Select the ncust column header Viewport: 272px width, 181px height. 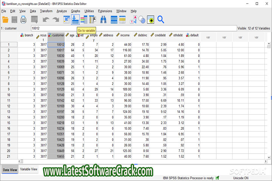[x=41, y=37]
